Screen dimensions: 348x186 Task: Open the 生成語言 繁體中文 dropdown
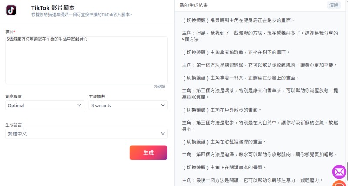click(87, 134)
